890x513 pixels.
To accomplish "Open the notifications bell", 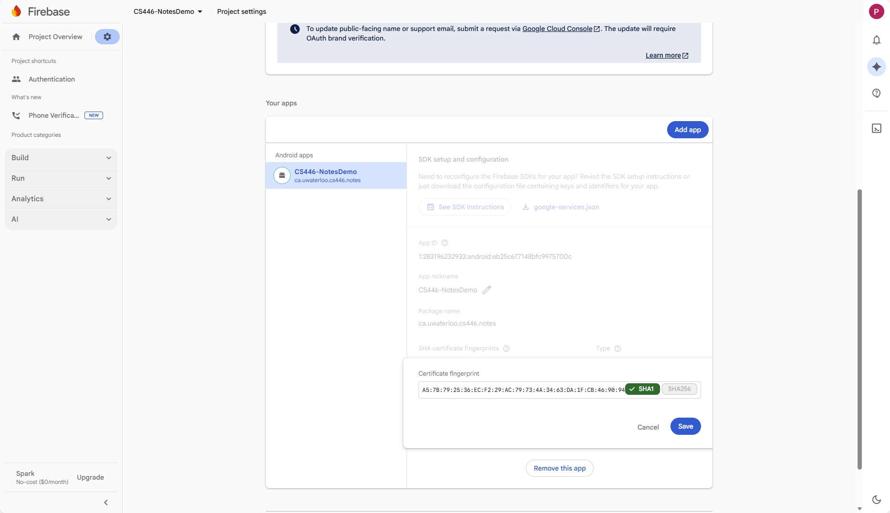I will [876, 40].
